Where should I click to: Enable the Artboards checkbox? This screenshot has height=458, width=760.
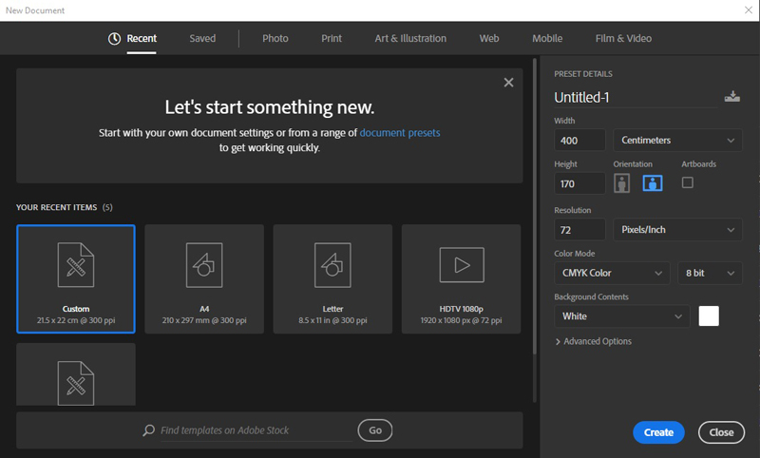tap(688, 182)
